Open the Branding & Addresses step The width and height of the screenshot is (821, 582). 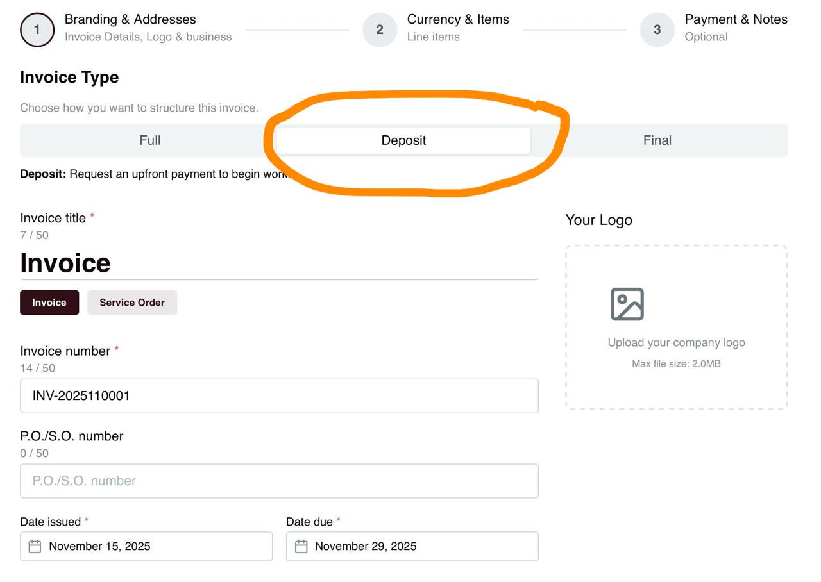point(130,20)
